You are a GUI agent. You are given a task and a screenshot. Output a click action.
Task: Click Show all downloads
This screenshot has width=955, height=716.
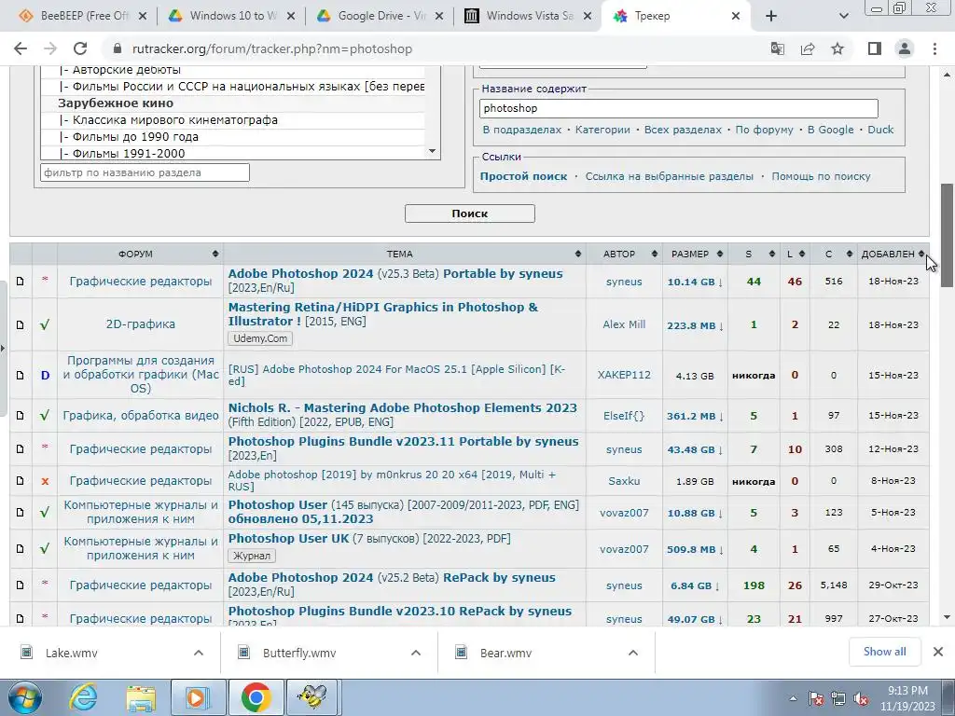[x=884, y=652]
